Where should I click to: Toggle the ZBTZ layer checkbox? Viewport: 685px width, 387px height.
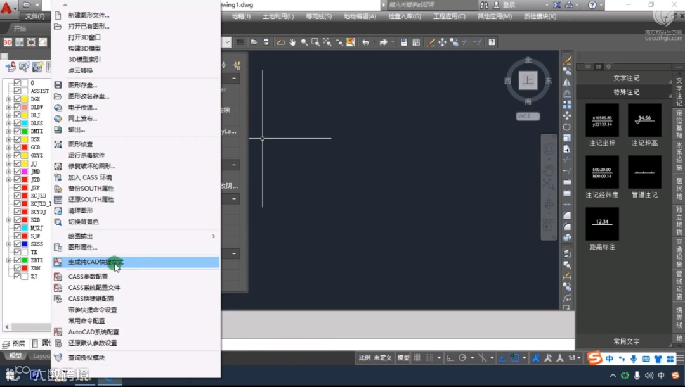tap(17, 260)
